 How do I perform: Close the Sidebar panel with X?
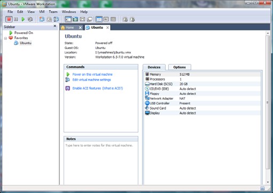[55, 26]
